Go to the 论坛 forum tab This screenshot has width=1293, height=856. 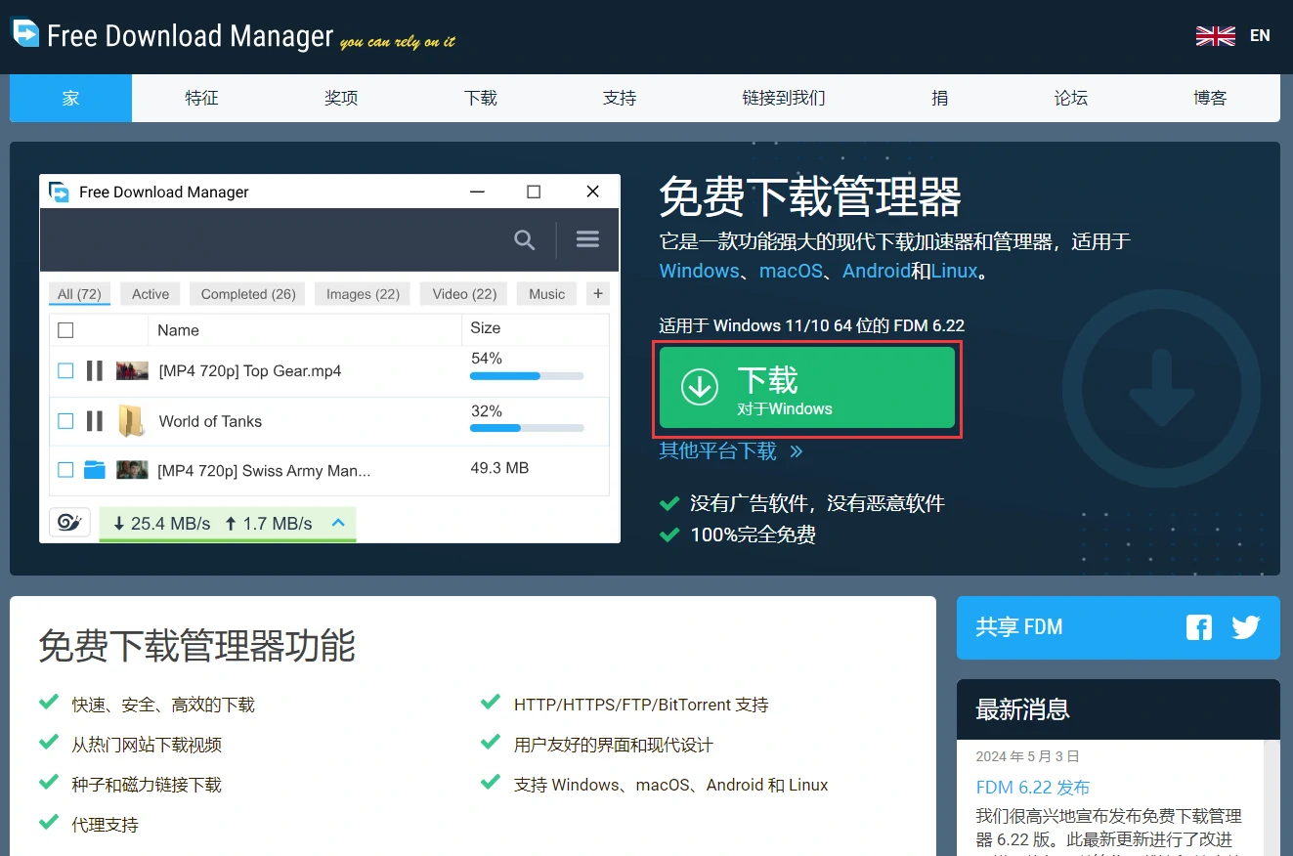(x=1071, y=98)
